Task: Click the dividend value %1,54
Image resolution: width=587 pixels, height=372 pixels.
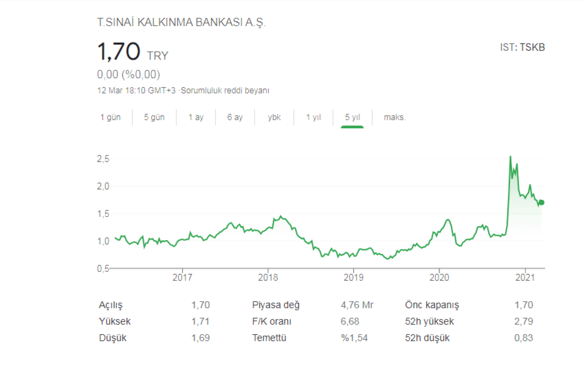Action: tap(354, 338)
